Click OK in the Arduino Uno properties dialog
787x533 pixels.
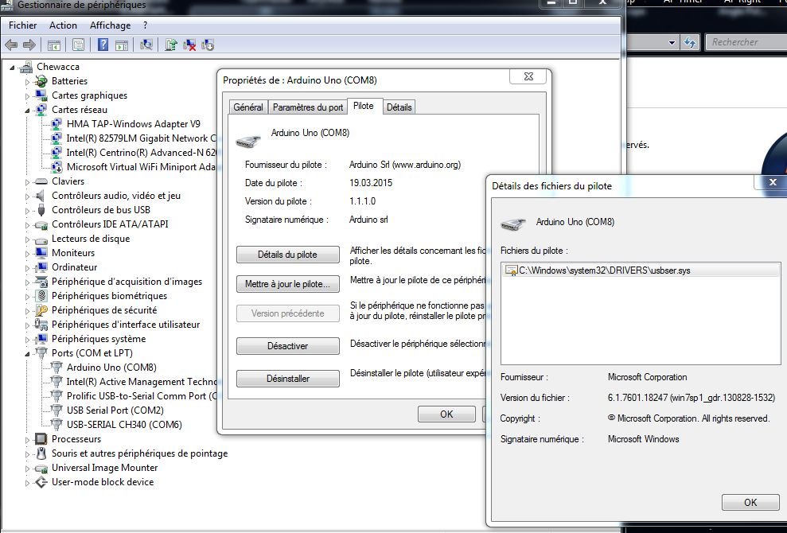(x=446, y=414)
